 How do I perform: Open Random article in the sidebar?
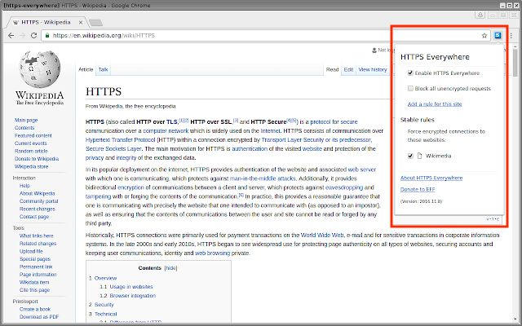(31, 151)
